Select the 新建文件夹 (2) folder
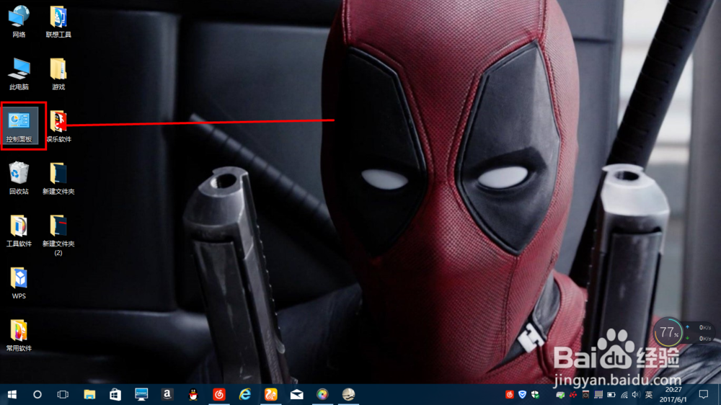The height and width of the screenshot is (405, 721). tap(58, 235)
